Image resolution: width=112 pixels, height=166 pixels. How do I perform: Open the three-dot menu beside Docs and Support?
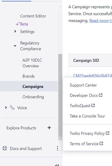(57, 148)
